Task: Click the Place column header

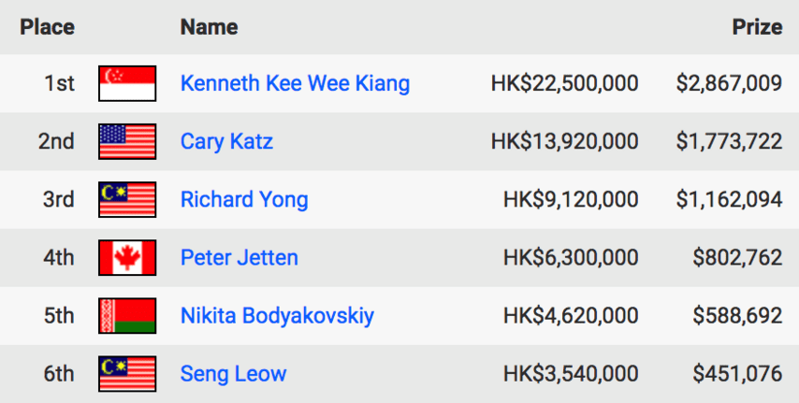Action: coord(48,27)
